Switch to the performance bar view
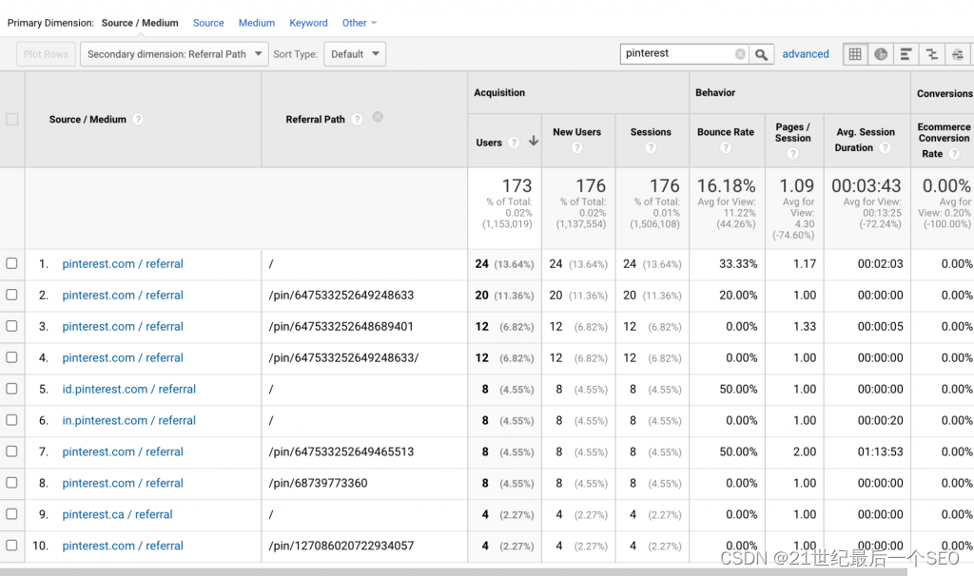Screen dimensions: 974x576 906,54
